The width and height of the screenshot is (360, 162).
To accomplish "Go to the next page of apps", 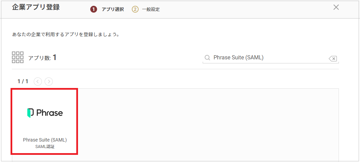I will click(49, 82).
